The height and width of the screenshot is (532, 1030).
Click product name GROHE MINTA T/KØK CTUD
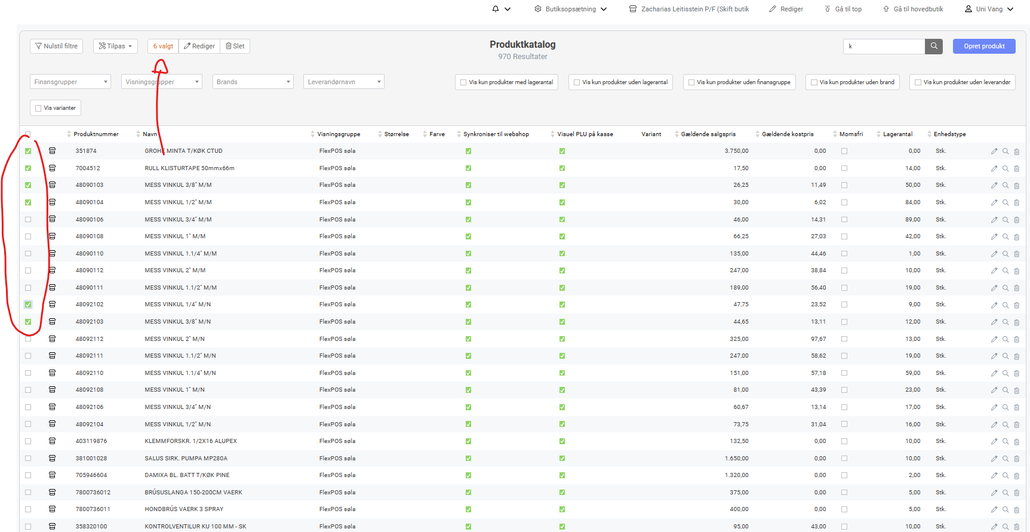[x=183, y=151]
